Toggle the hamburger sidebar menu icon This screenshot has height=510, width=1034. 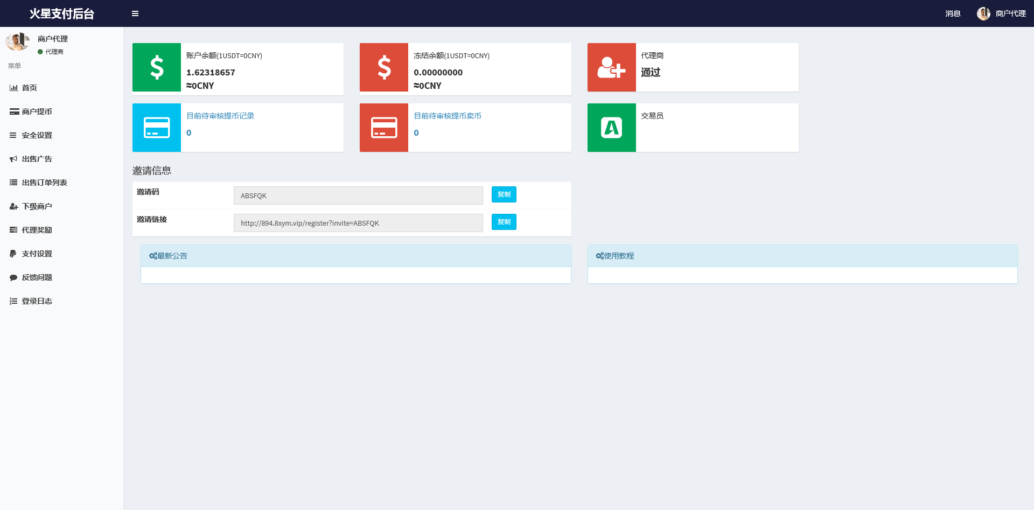135,13
